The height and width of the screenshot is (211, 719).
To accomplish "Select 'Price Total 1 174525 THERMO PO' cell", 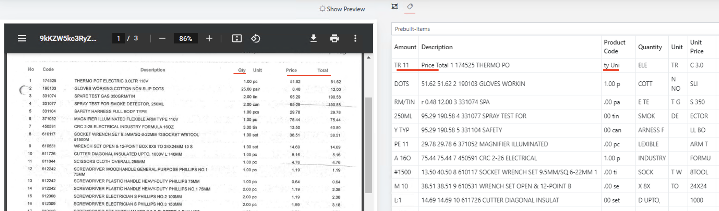I will (510, 65).
